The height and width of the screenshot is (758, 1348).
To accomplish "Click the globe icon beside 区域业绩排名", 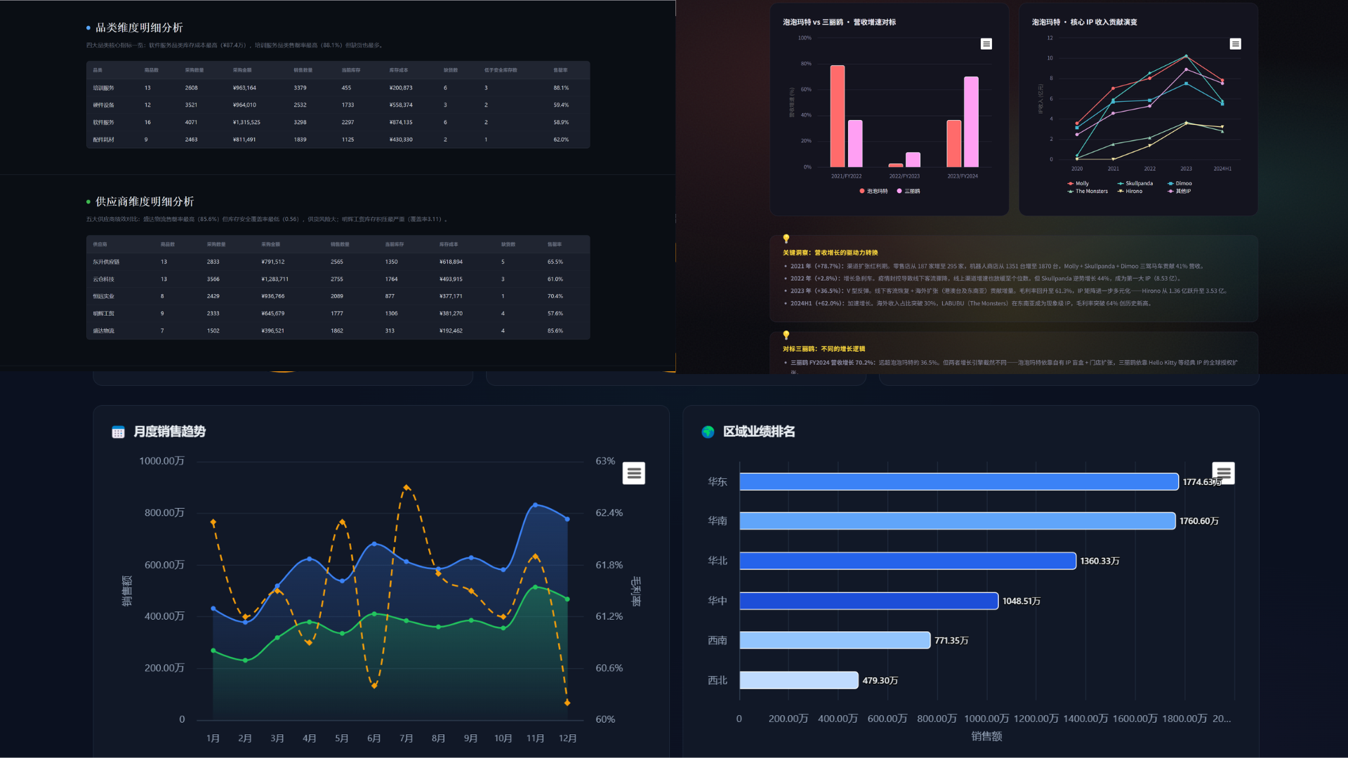I will pyautogui.click(x=708, y=432).
